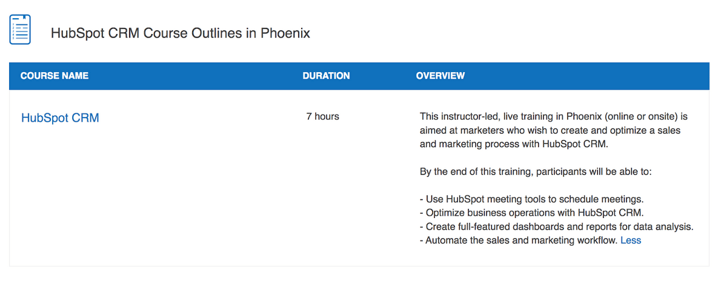
Task: Click the course outline document icon
Action: (x=20, y=30)
